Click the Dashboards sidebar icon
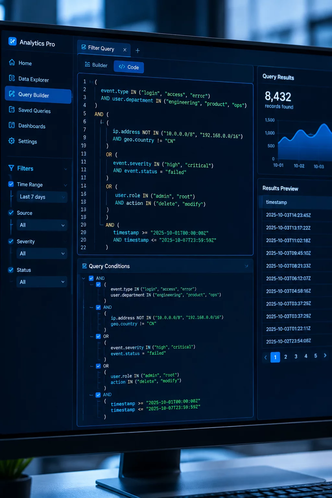This screenshot has height=498, width=332. tap(12, 125)
